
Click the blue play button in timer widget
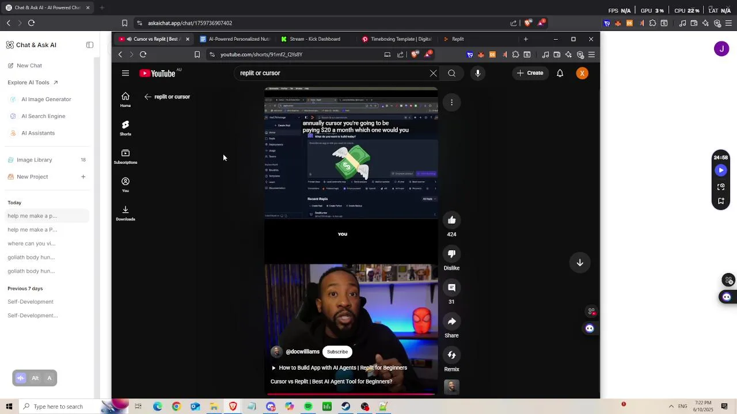(x=721, y=170)
